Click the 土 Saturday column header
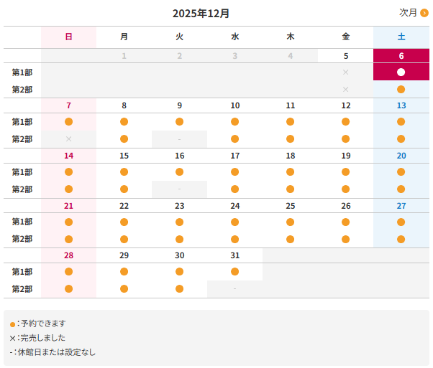The height and width of the screenshot is (368, 433). pyautogui.click(x=401, y=37)
